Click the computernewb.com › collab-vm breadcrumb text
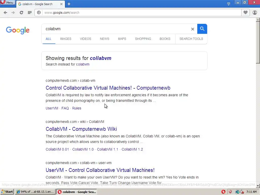This screenshot has width=260, height=195. 71,80
